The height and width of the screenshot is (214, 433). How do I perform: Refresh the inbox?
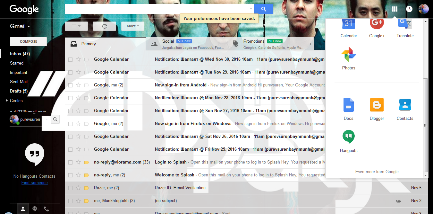[x=104, y=26]
